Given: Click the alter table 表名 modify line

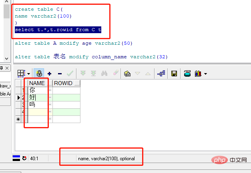Looking at the screenshot, I should coord(91,57).
